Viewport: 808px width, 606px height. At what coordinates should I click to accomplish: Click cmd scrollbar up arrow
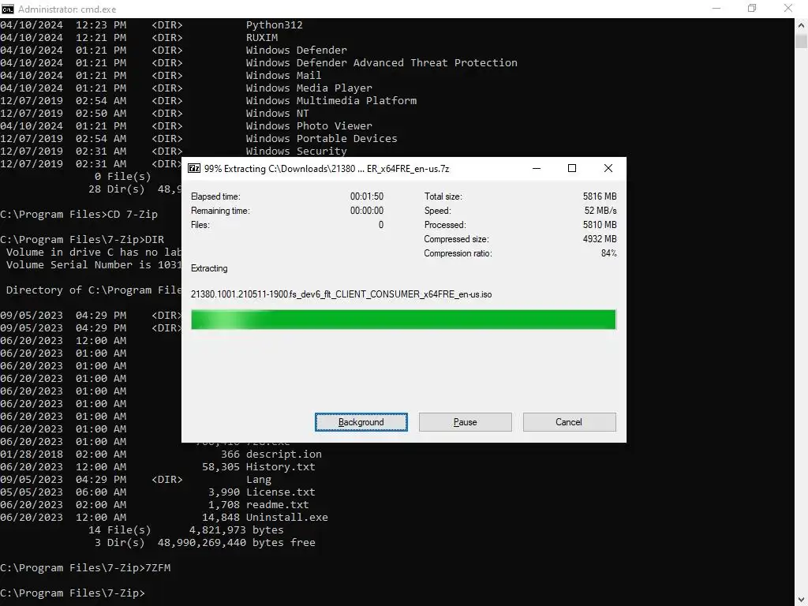coord(802,24)
